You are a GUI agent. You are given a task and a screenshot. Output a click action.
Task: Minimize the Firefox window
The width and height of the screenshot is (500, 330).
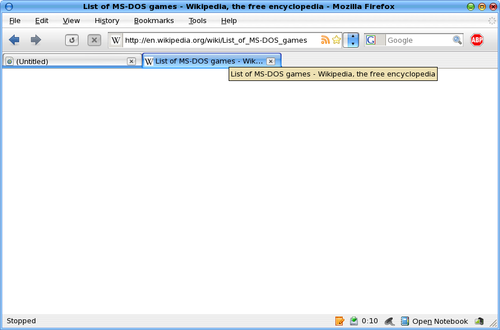coord(471,6)
